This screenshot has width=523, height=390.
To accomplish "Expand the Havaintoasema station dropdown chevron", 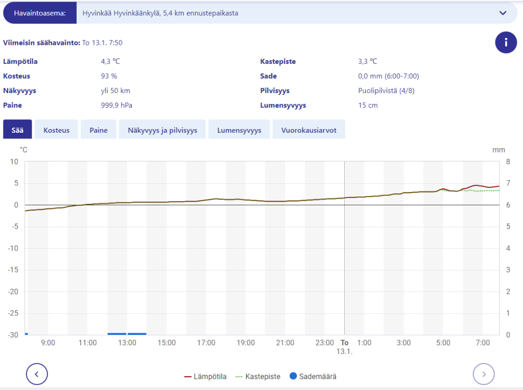I will point(503,13).
